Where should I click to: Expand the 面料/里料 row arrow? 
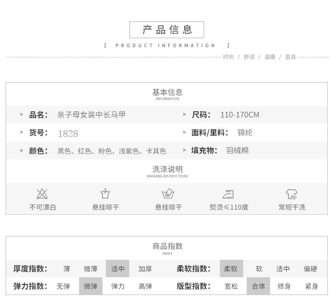click(185, 133)
